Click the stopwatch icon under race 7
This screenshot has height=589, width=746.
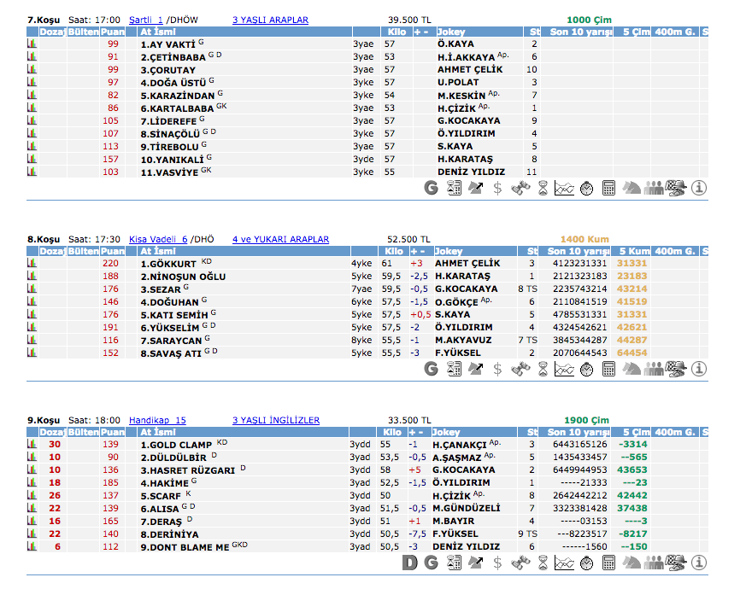(586, 189)
